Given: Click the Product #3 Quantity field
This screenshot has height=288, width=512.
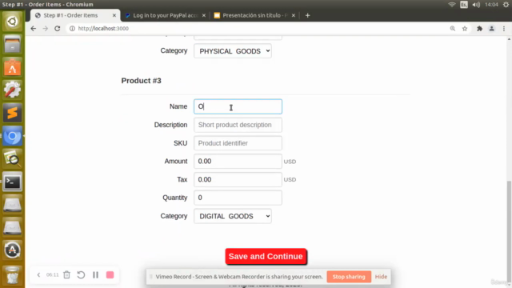Looking at the screenshot, I should pos(238,198).
